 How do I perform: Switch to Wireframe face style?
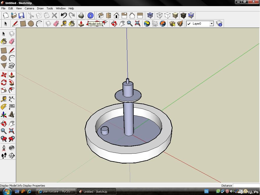click(x=159, y=15)
